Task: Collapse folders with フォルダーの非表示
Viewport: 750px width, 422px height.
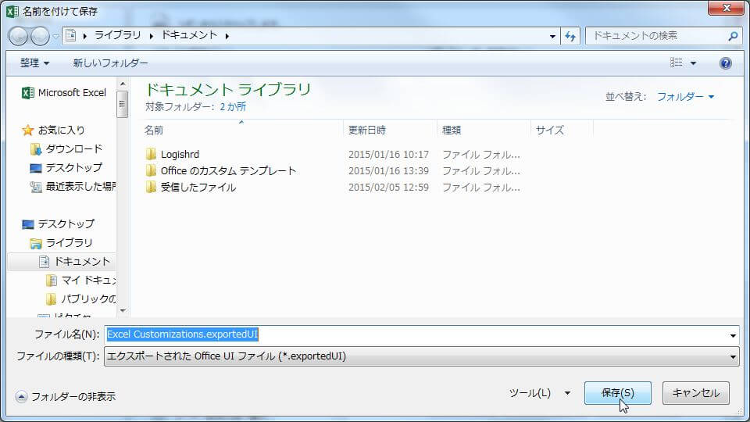Action: [x=66, y=396]
